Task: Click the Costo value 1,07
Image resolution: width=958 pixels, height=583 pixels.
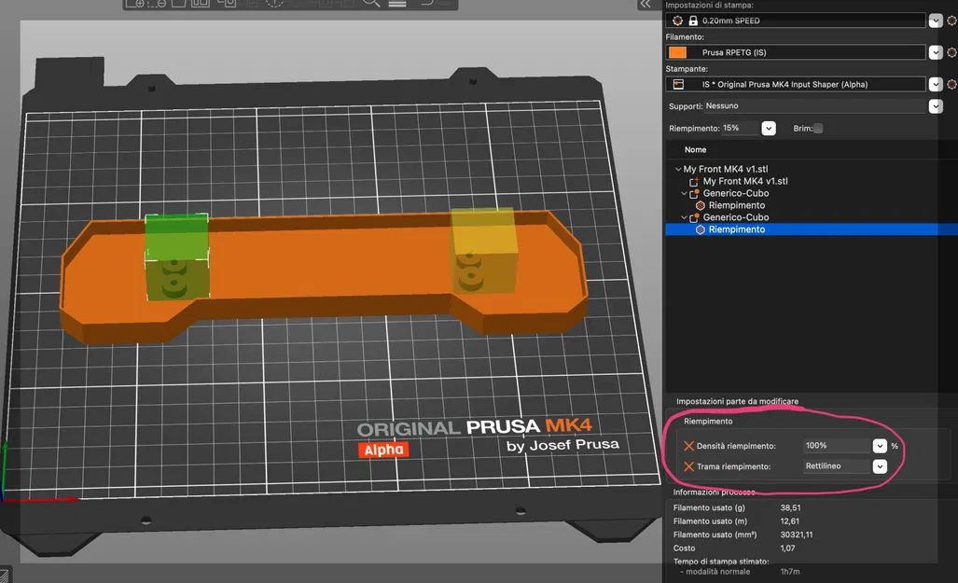Action: click(x=787, y=548)
